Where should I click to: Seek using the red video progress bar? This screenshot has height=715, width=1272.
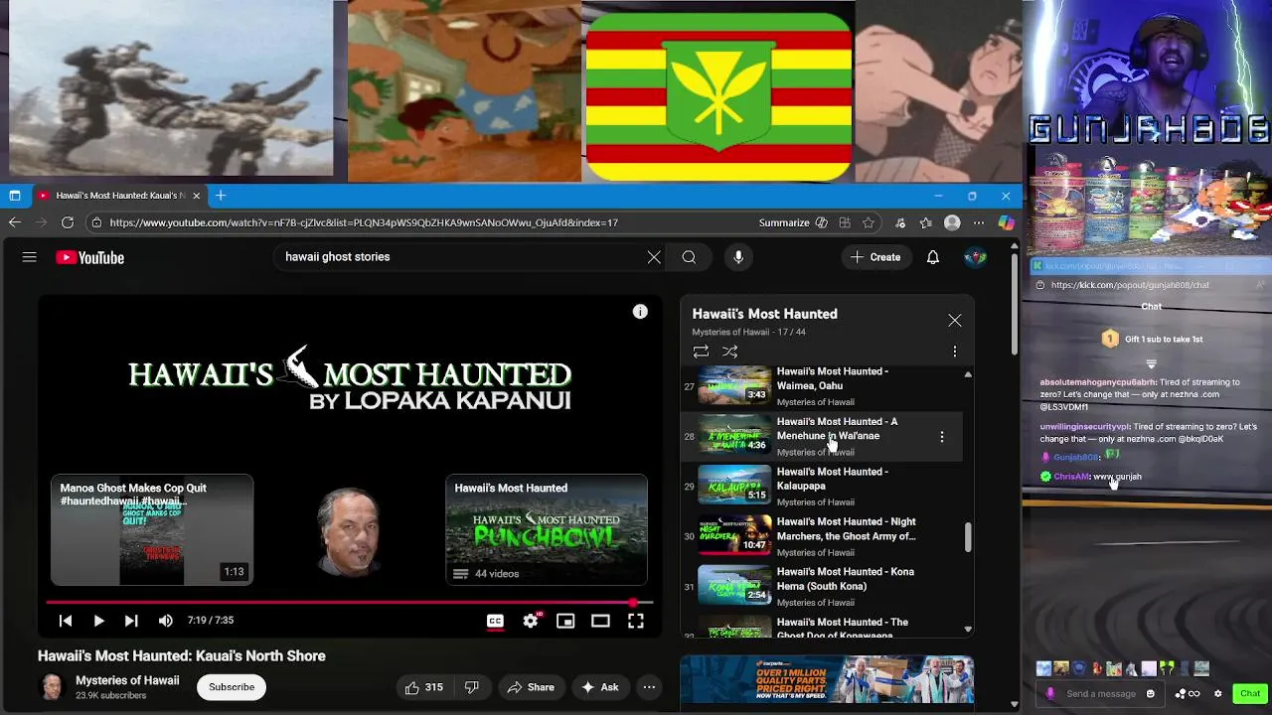tap(350, 603)
